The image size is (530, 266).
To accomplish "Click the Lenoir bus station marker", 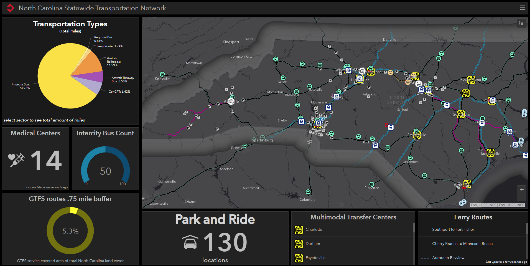I will tap(283, 78).
